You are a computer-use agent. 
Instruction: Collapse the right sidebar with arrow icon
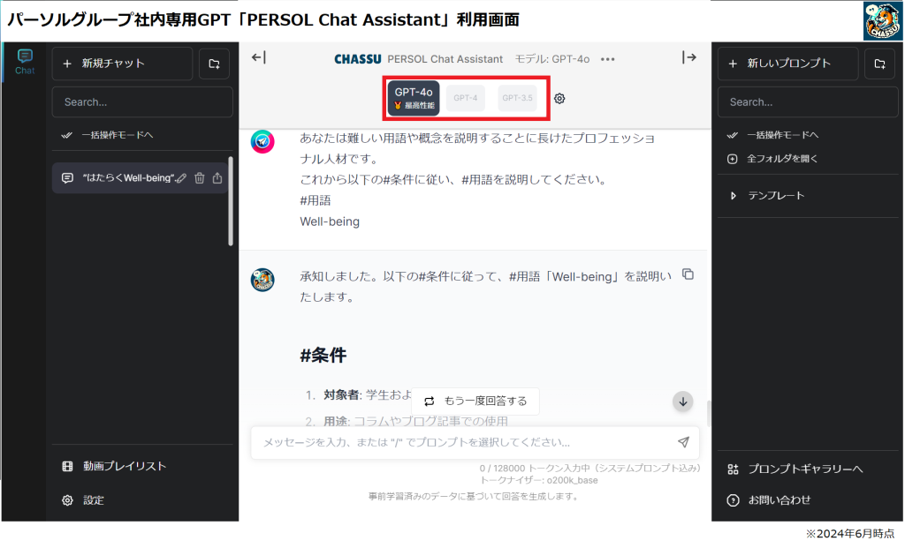point(689,57)
